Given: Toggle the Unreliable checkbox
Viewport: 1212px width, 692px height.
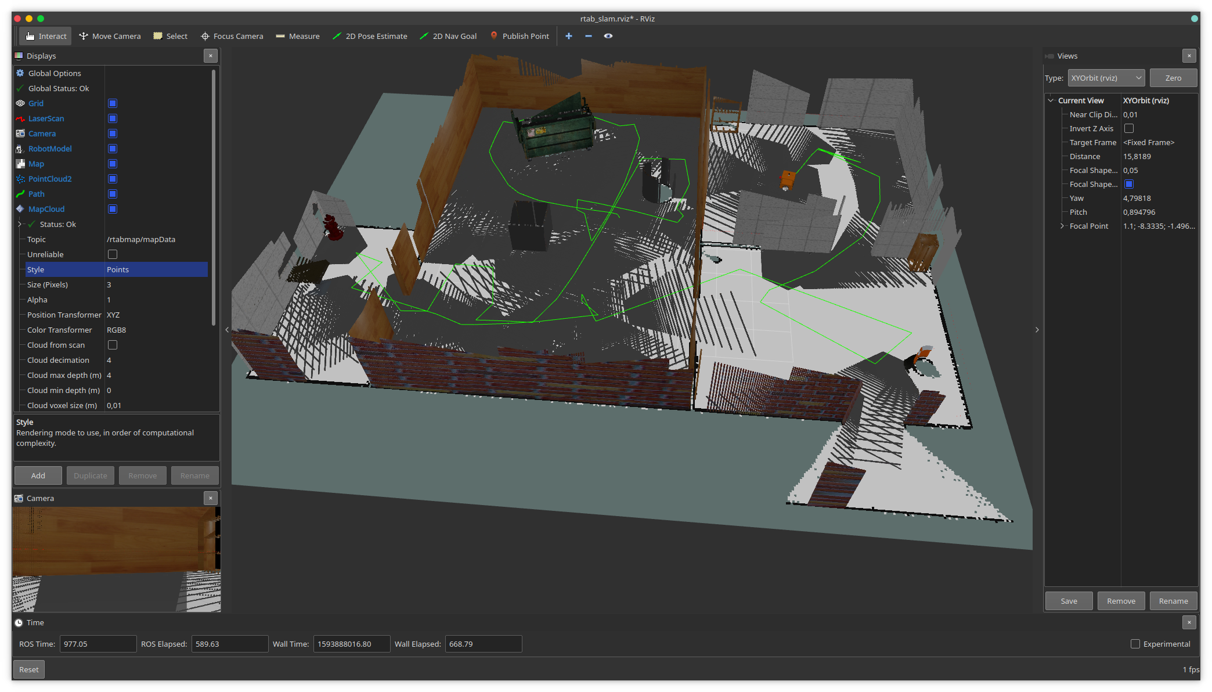Looking at the screenshot, I should pyautogui.click(x=113, y=254).
